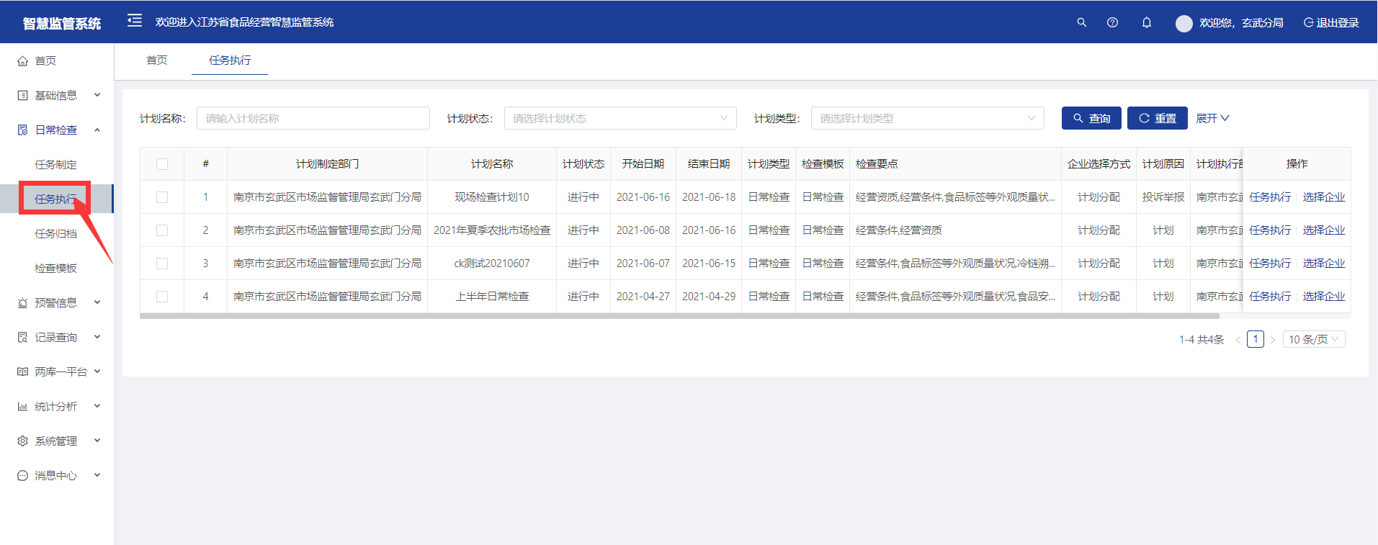Image resolution: width=1378 pixels, height=545 pixels.
Task: Toggle the select-all checkbox in table header
Action: [x=162, y=164]
